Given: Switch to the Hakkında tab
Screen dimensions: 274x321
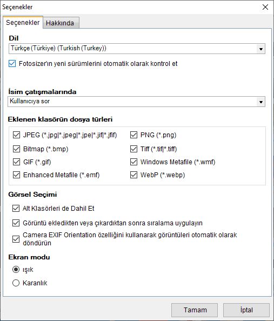Looking at the screenshot, I should coord(61,23).
